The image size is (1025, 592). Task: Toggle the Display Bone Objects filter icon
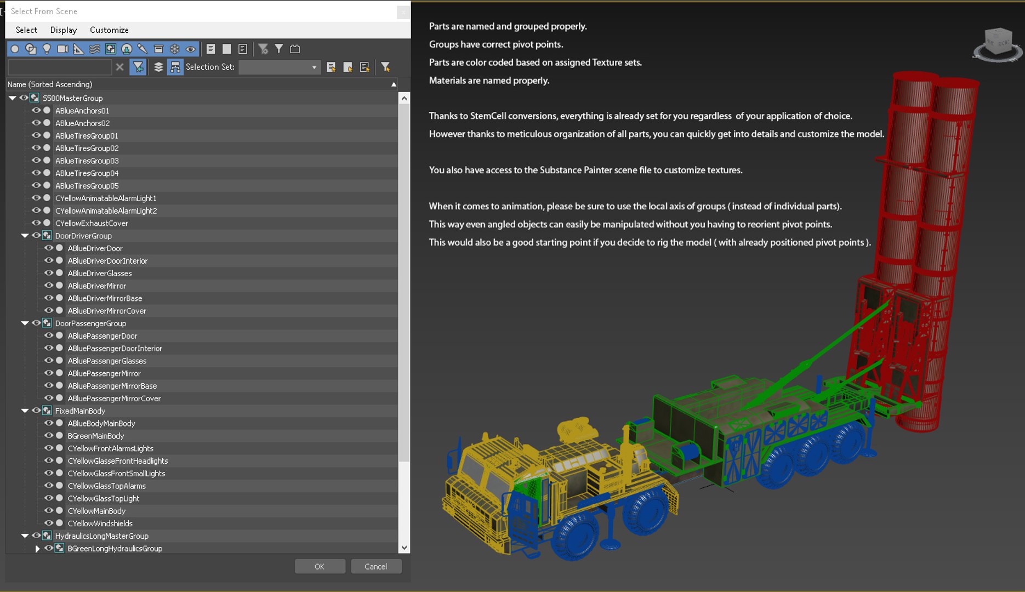click(143, 49)
